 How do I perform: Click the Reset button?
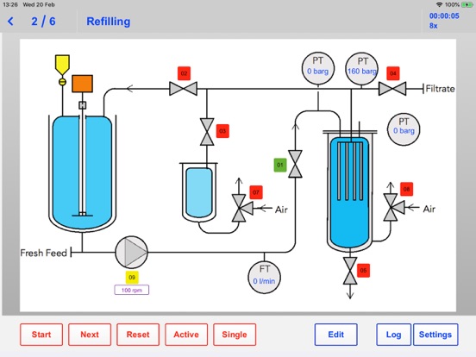[138, 335]
